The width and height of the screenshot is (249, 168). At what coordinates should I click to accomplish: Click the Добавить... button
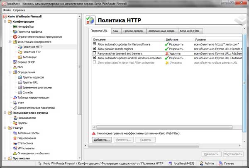click(102, 140)
